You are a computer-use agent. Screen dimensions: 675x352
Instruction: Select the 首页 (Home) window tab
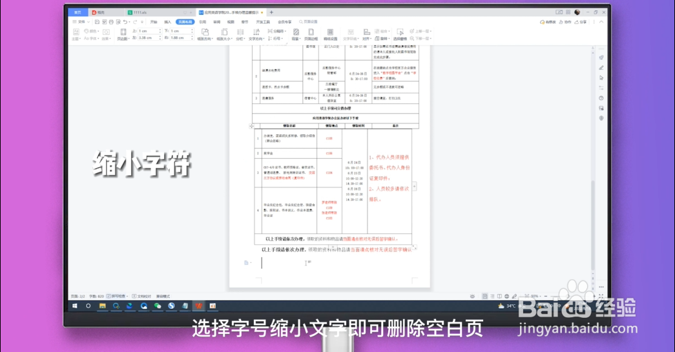click(78, 12)
